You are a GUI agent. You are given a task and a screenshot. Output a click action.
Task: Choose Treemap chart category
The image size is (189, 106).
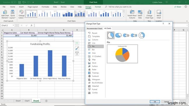[96, 73]
